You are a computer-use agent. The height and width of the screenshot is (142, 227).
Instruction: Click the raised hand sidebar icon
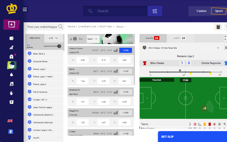point(11,93)
